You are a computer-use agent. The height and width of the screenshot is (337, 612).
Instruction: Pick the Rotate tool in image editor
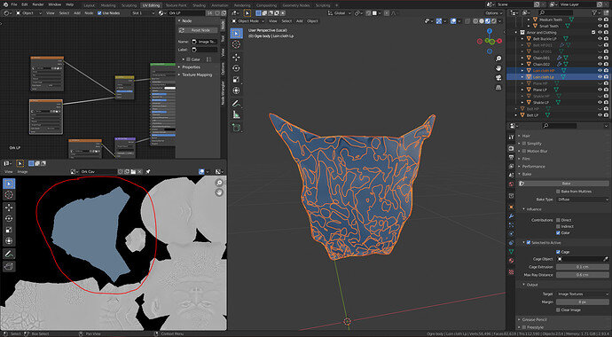click(9, 218)
